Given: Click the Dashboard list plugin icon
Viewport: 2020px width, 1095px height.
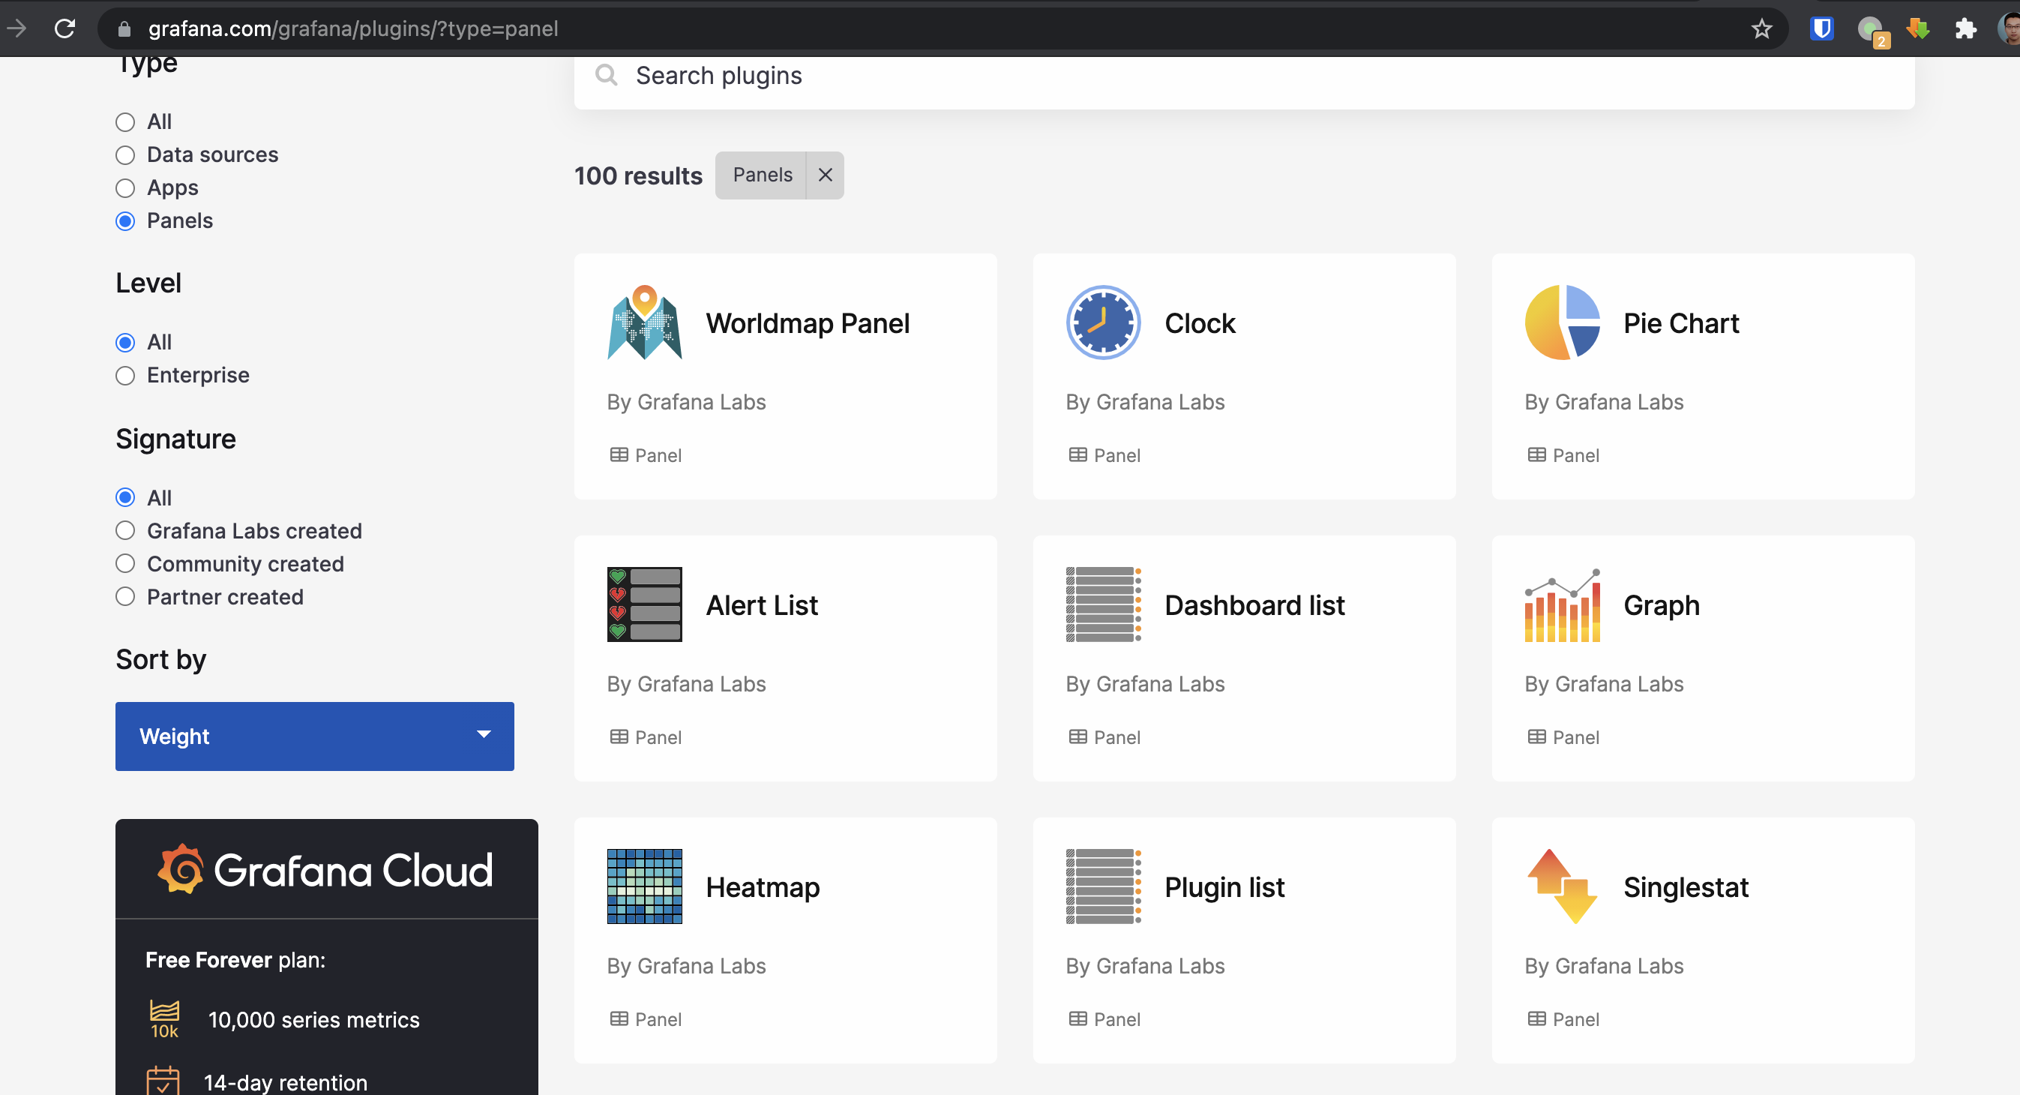Looking at the screenshot, I should click(x=1102, y=604).
